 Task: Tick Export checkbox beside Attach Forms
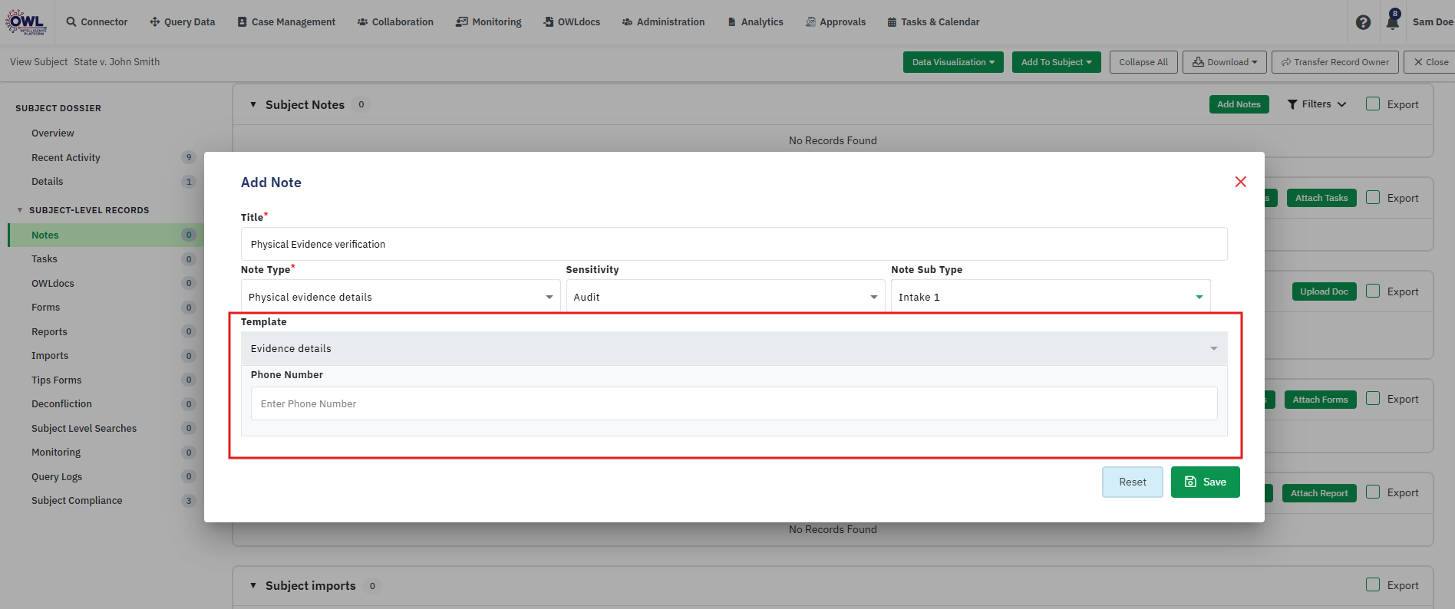1373,398
